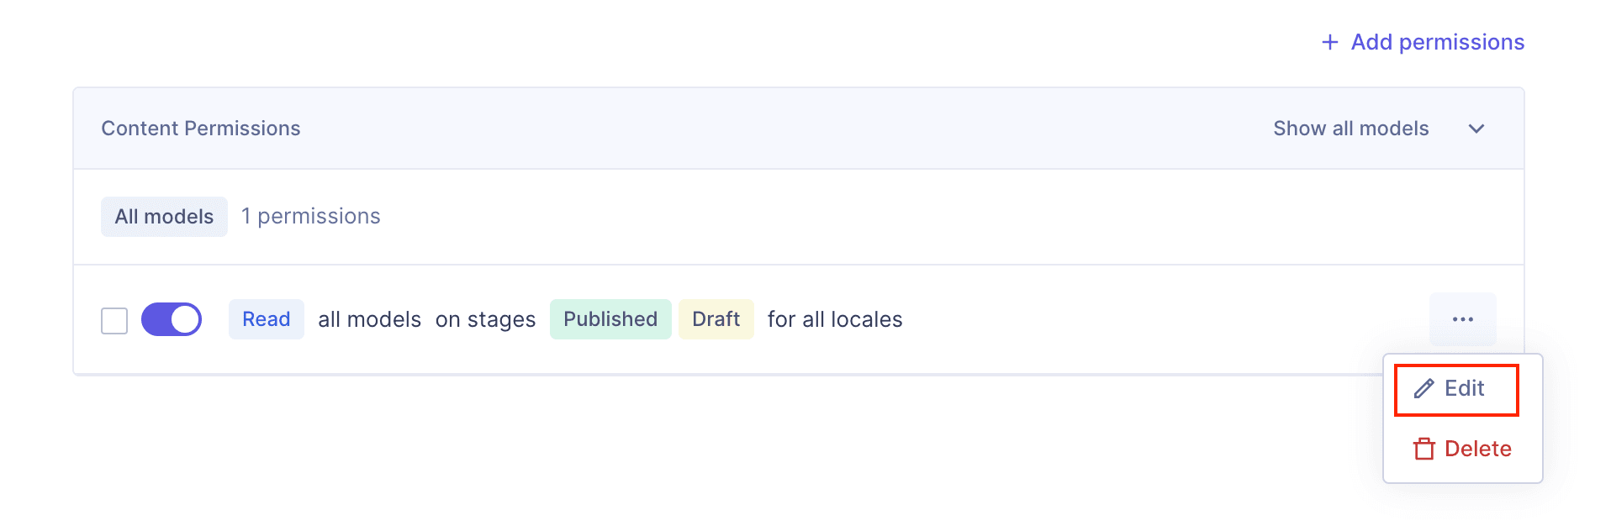Open the ellipsis options menu on the permission row
This screenshot has width=1611, height=531.
coord(1463,319)
